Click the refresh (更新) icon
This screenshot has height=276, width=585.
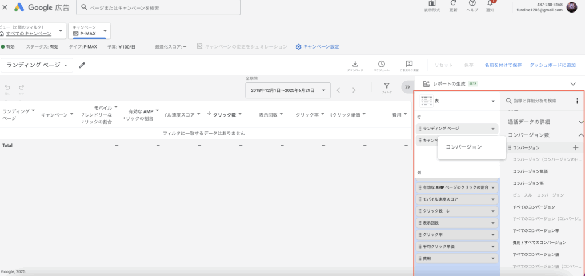pos(453,4)
